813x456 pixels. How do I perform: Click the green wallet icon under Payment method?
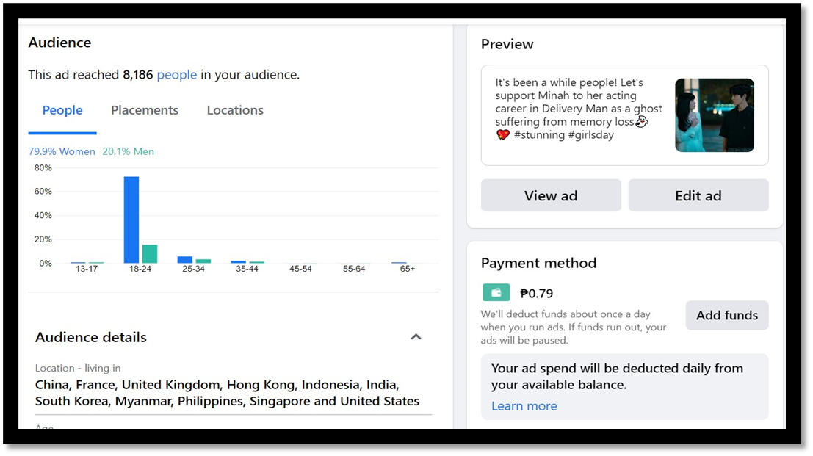click(496, 292)
